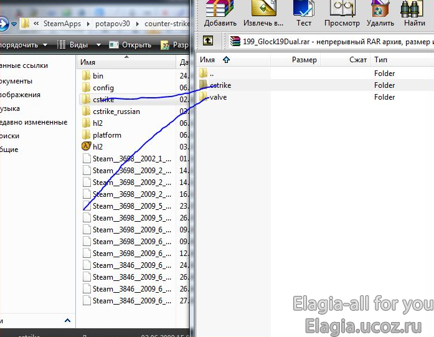Select Steam__3698__2009_2_... file dated 16

(x=132, y=194)
